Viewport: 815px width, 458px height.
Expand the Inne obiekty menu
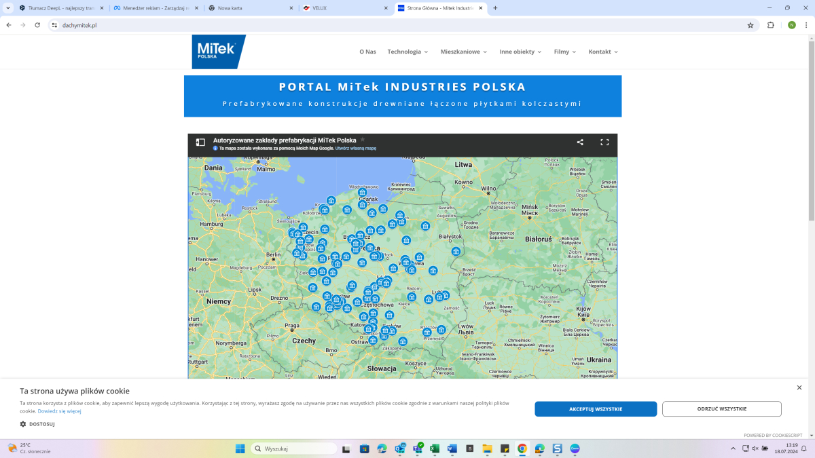(521, 52)
